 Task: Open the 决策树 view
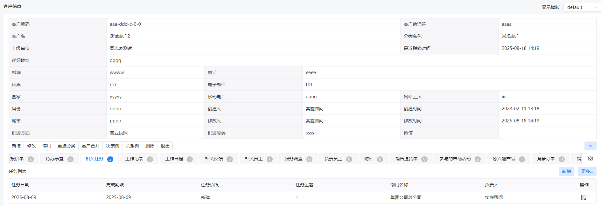tap(113, 146)
